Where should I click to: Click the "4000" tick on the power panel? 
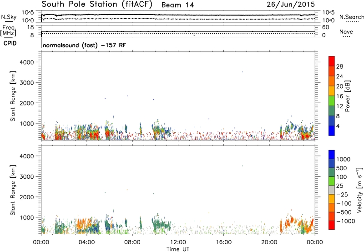26,62
